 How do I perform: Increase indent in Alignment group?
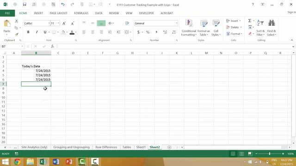[118, 32]
